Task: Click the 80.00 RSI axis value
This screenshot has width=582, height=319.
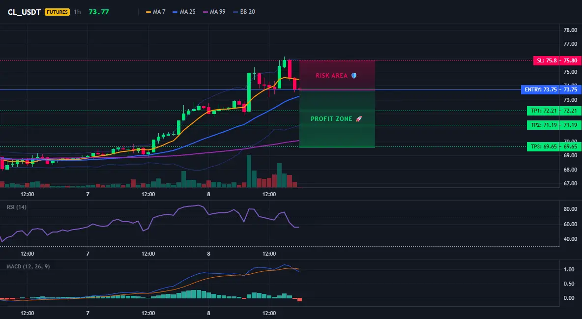Action: pyautogui.click(x=570, y=209)
